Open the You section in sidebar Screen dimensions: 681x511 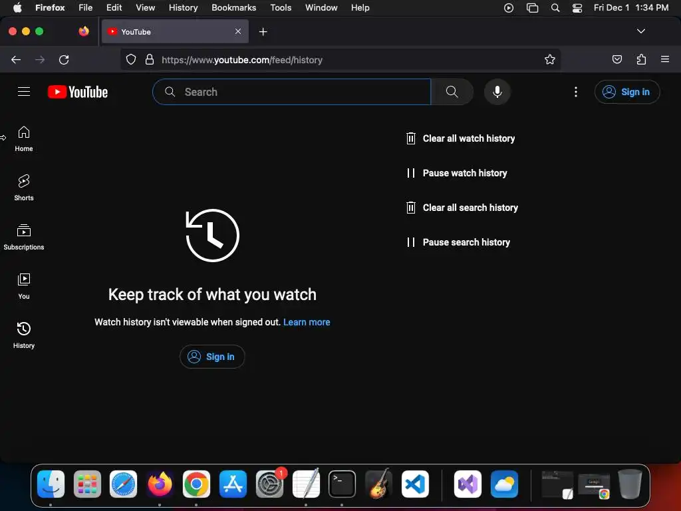24,286
